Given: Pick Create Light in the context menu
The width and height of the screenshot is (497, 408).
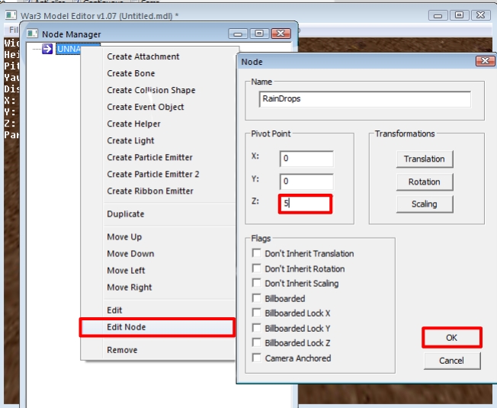Looking at the screenshot, I should [x=130, y=140].
